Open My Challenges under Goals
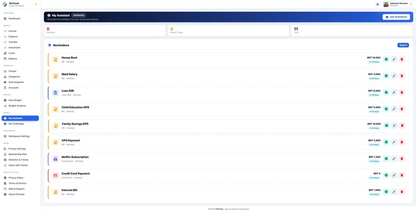Viewport: 416px width, 212px height. 20,124
